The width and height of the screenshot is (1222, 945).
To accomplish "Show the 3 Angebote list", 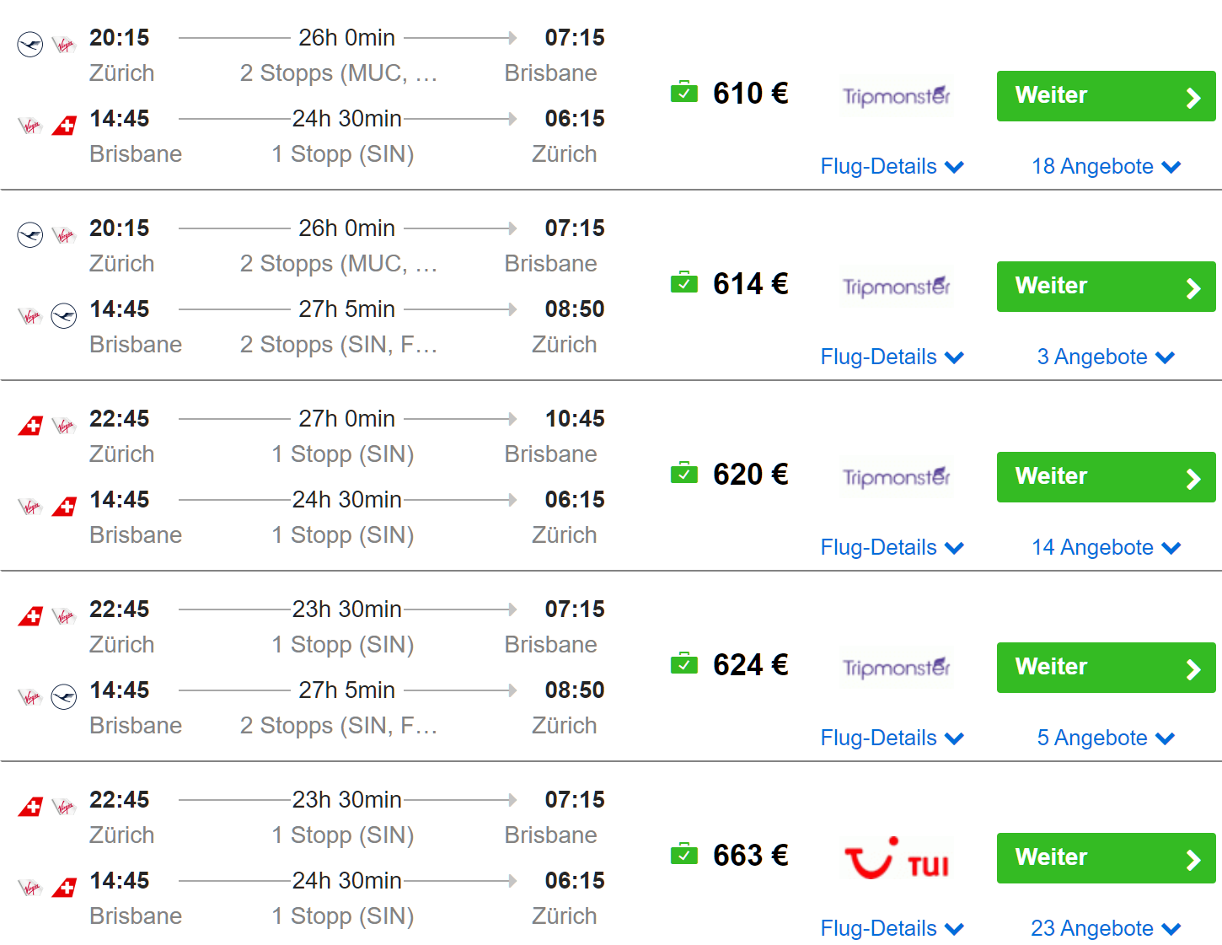I will click(x=1106, y=357).
